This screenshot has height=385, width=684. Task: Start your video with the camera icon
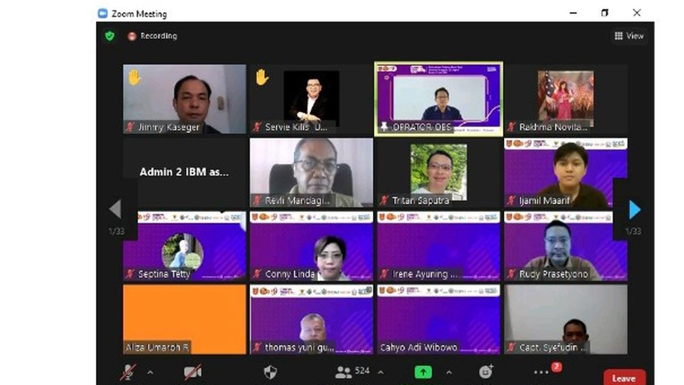coord(194,371)
